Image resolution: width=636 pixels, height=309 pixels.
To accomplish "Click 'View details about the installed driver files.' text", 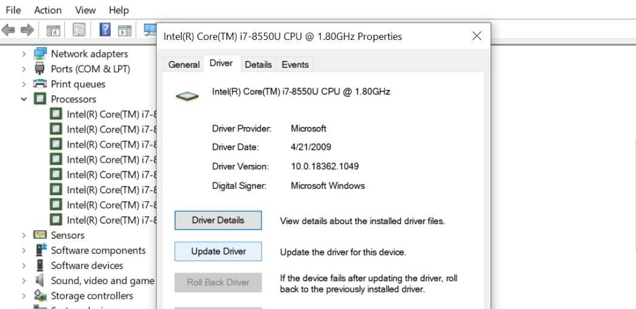I will click(362, 221).
